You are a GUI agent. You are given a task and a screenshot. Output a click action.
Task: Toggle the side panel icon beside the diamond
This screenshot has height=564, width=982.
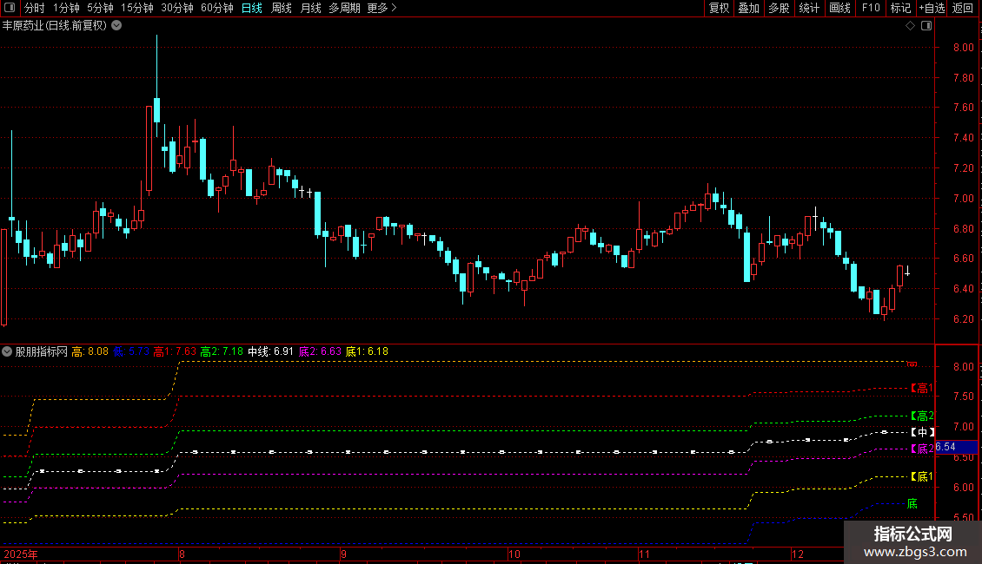pos(926,26)
